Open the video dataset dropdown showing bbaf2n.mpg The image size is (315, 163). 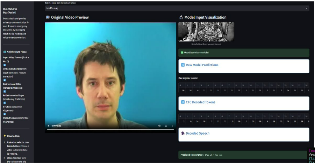(177, 8)
